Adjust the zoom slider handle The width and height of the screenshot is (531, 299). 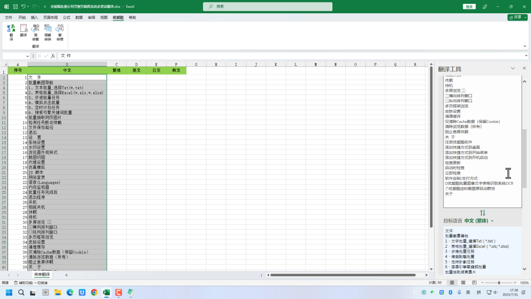(x=499, y=283)
